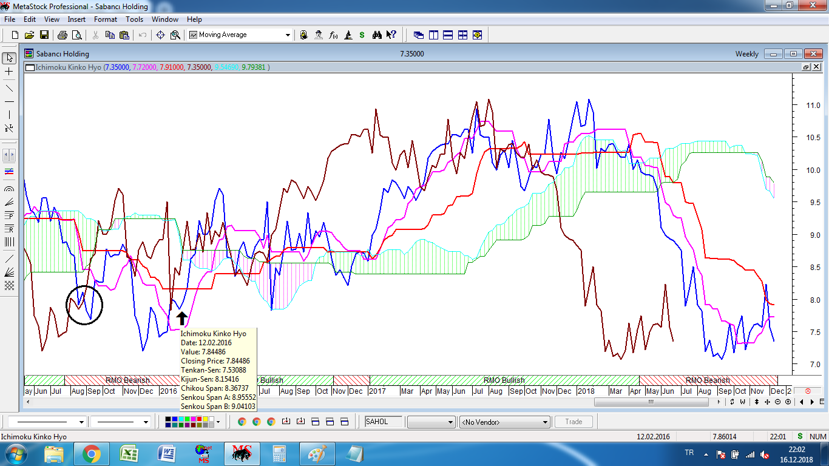
Task: Select the Fibonacci Arcs tool
Action: 9,188
